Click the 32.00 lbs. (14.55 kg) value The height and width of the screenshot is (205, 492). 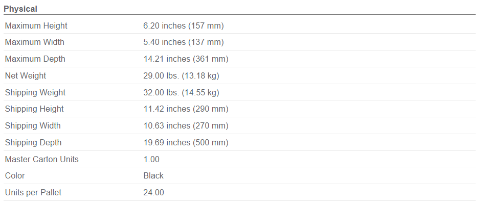[x=181, y=93]
